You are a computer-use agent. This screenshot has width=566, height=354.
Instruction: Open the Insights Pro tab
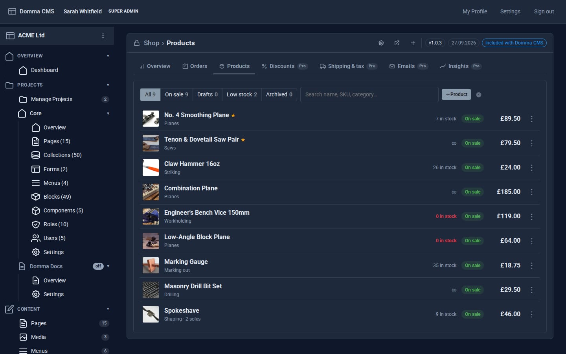pyautogui.click(x=461, y=66)
